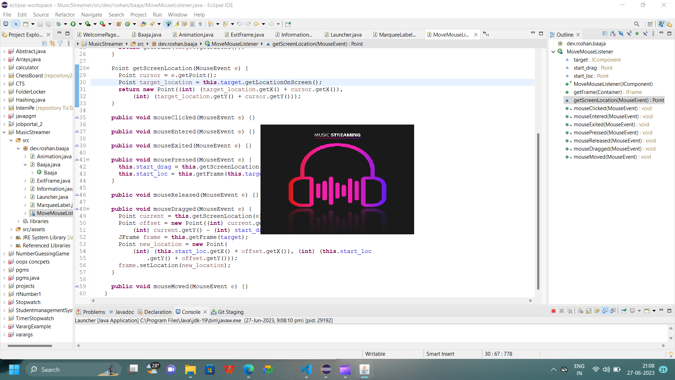Viewport: 675px width, 380px height.
Task: Select ExitFrame.java in Project Explorer
Action: [53, 181]
